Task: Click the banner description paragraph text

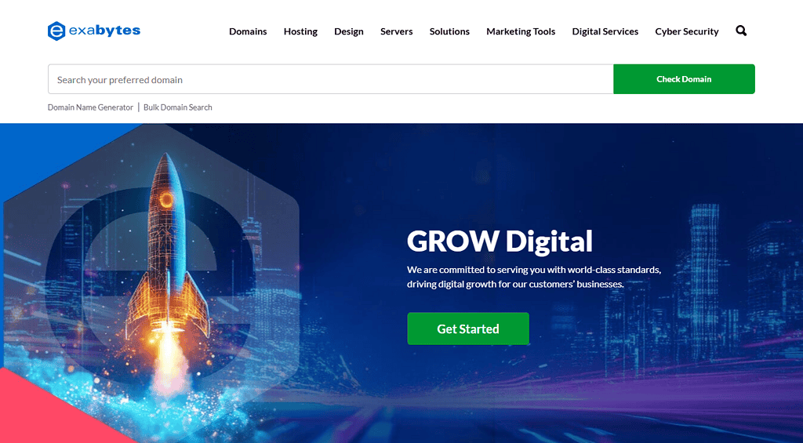Action: coord(534,277)
